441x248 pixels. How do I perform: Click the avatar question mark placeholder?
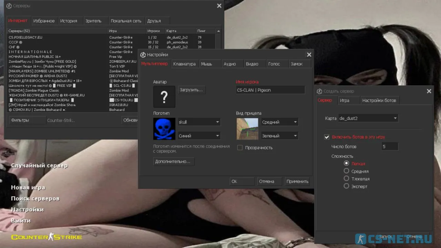(164, 97)
